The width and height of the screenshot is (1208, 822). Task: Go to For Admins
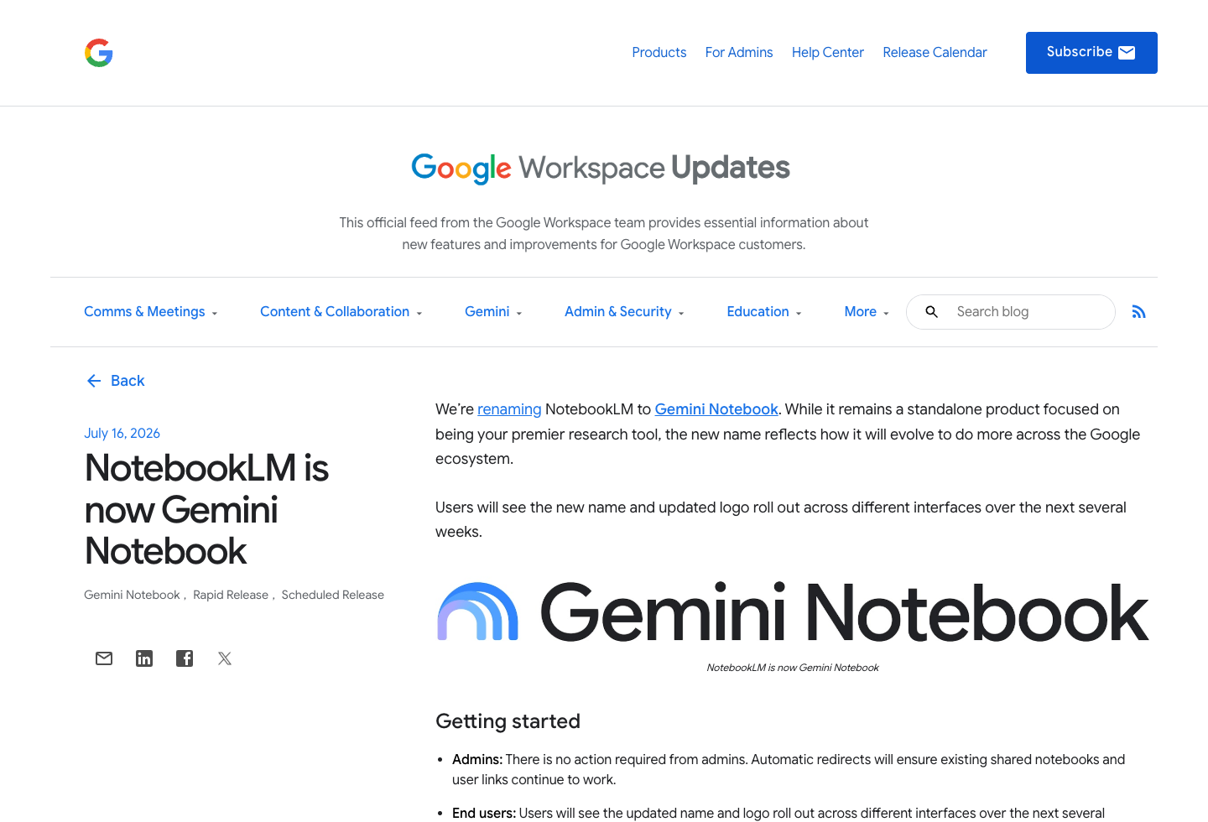pos(739,53)
